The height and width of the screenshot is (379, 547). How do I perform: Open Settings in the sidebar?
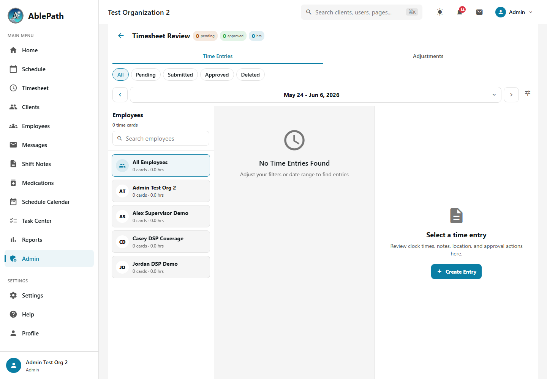tap(49, 295)
